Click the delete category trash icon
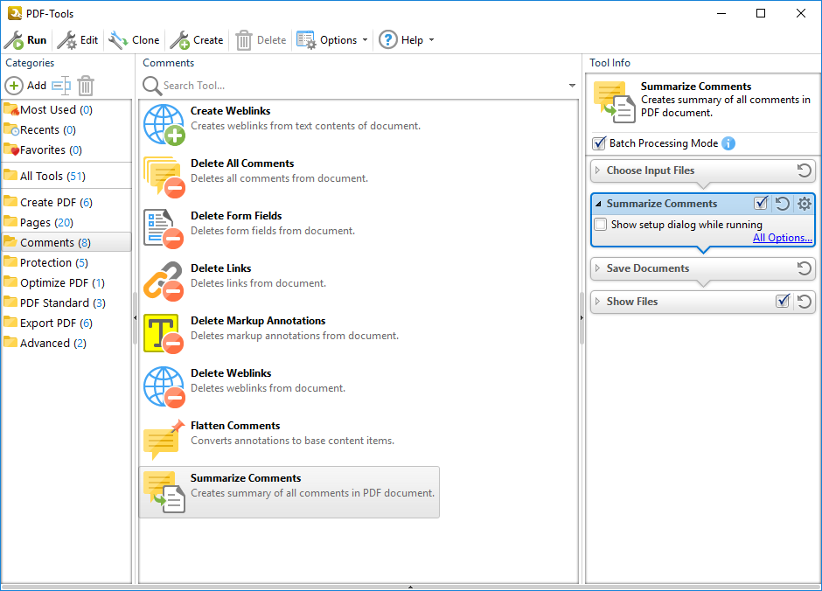The height and width of the screenshot is (591, 822). 85,86
